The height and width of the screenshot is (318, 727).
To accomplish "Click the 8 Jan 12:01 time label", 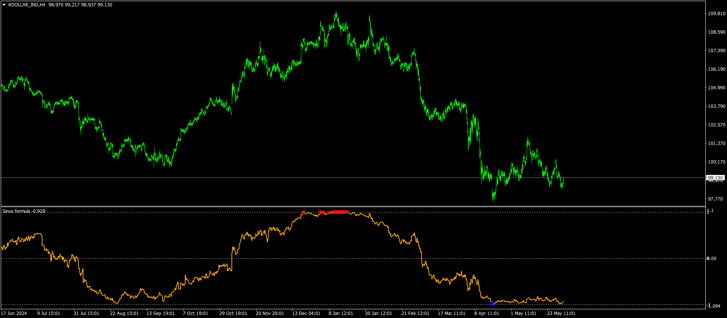I will 341,313.
